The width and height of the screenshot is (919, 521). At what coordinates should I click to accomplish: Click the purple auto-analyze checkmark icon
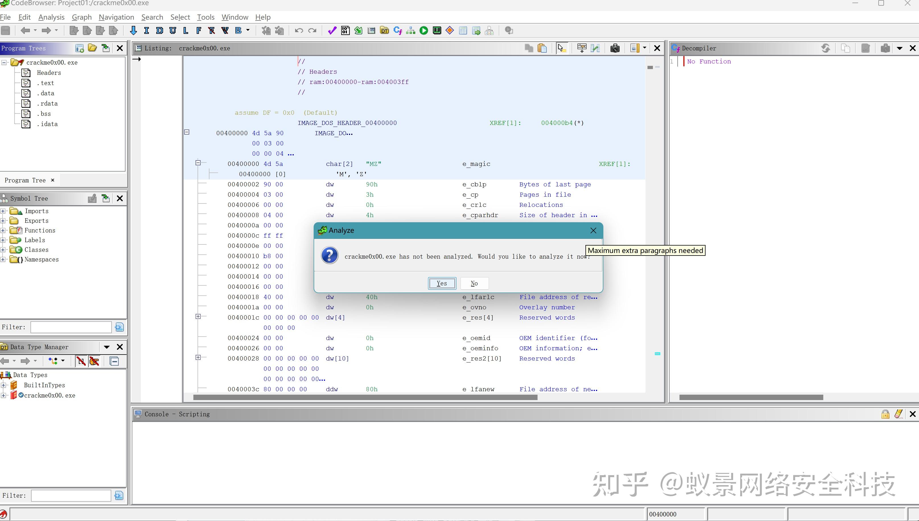(332, 30)
